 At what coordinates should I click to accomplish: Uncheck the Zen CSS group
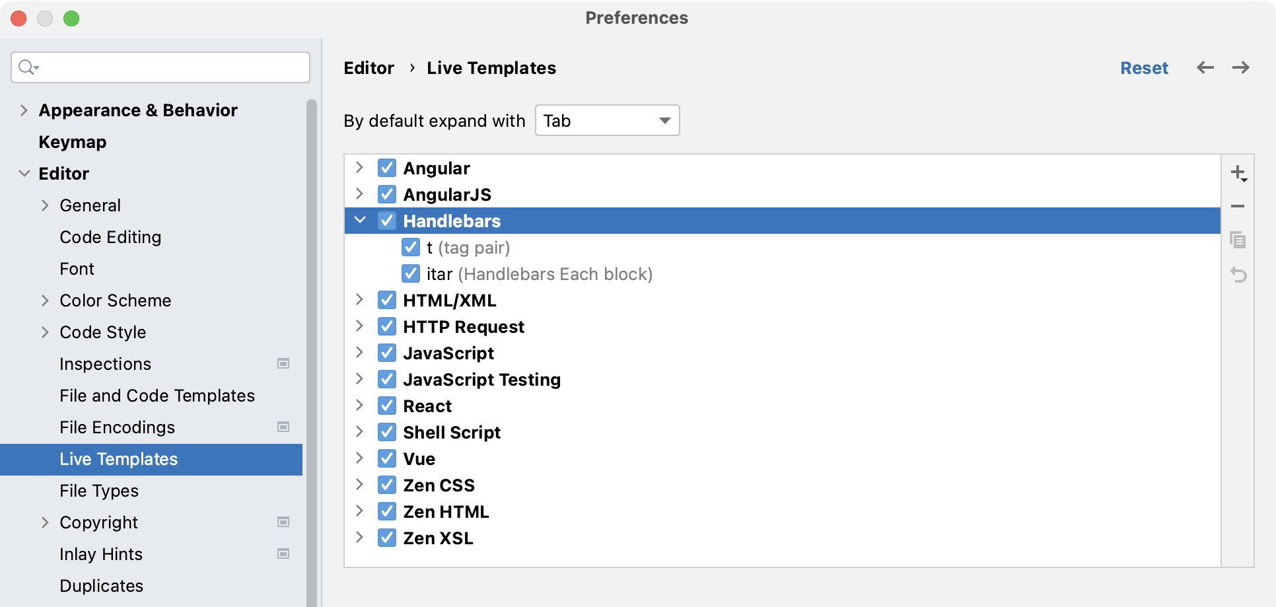tap(387, 485)
